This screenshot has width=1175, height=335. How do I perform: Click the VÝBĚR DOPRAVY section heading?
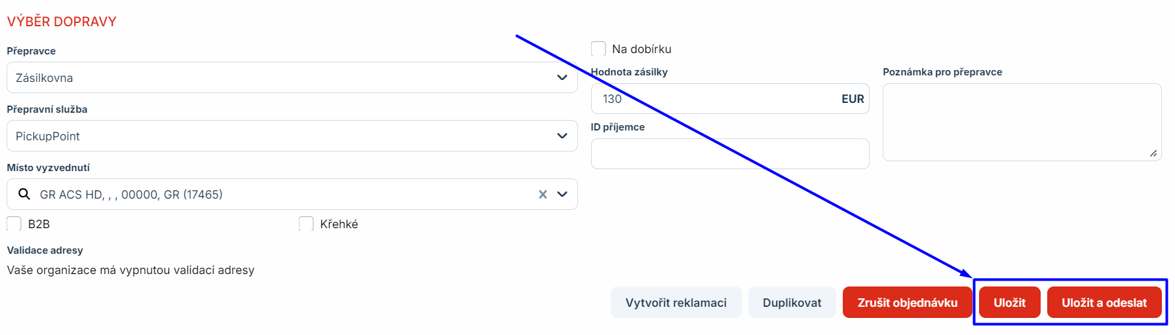pyautogui.click(x=62, y=22)
